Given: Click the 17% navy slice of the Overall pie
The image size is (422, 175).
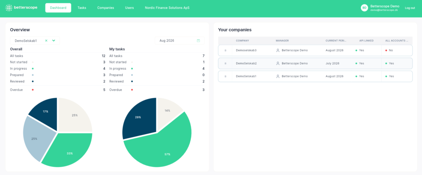Looking at the screenshot, I should pos(46,113).
